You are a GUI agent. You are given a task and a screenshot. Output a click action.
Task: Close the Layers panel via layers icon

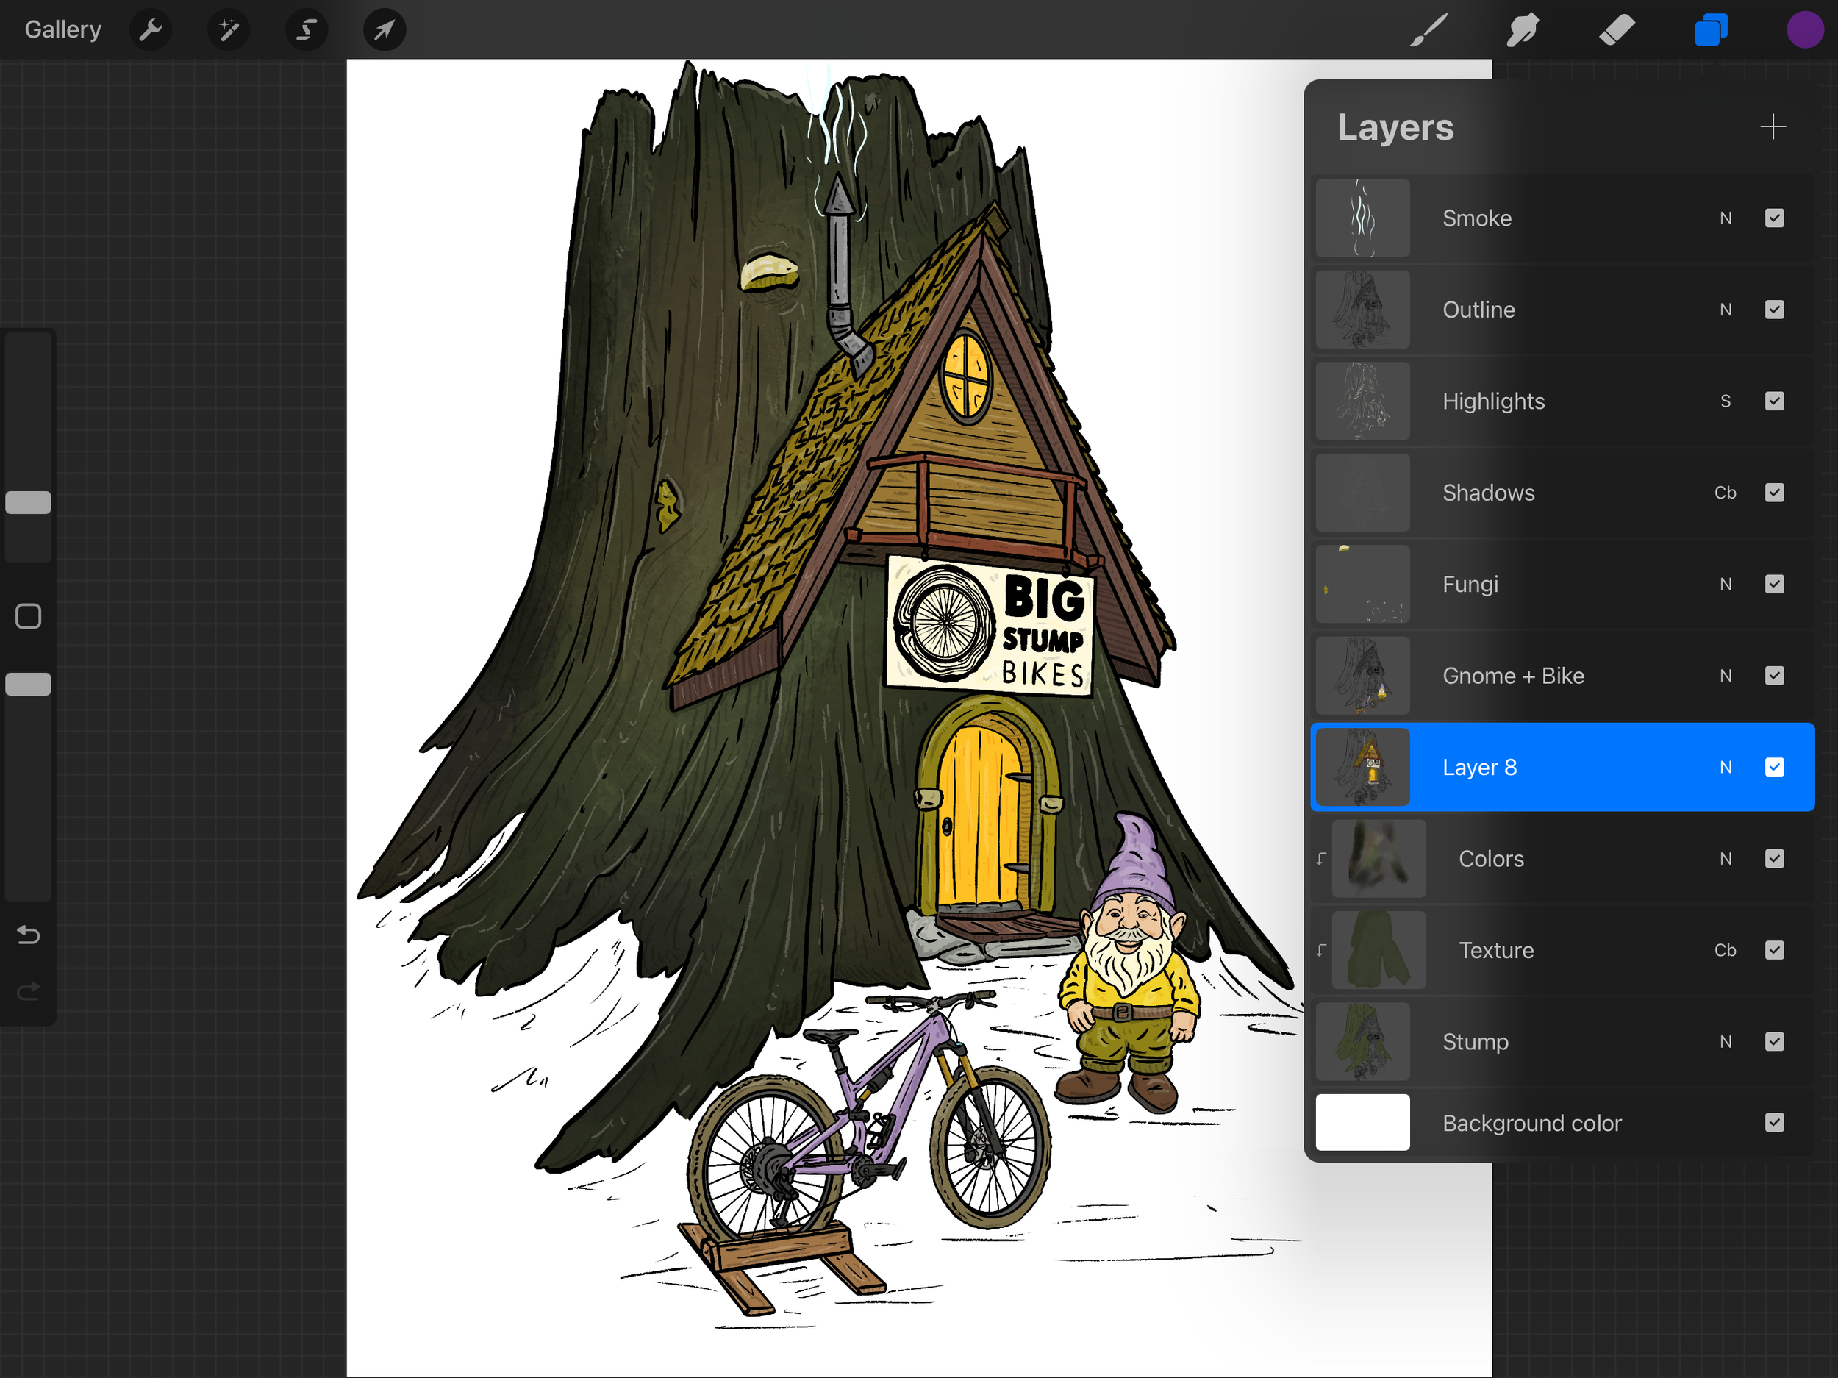tap(1711, 30)
